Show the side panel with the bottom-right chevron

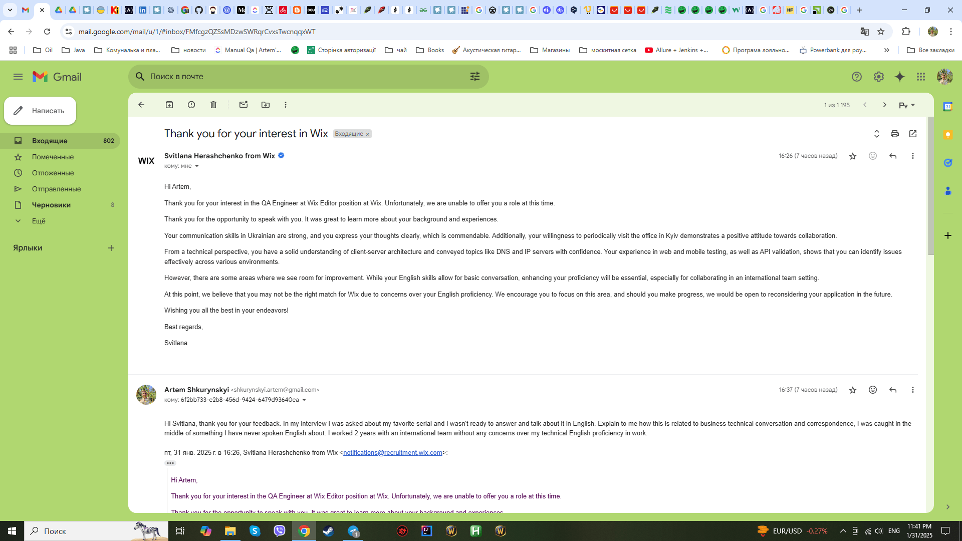click(x=948, y=507)
